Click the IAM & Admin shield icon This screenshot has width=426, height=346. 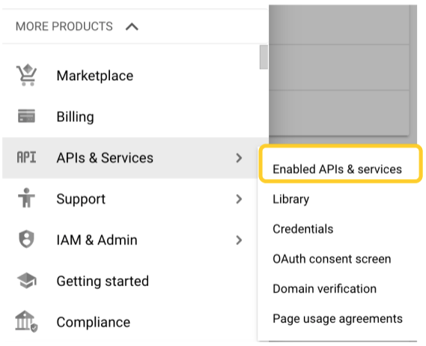pos(26,239)
